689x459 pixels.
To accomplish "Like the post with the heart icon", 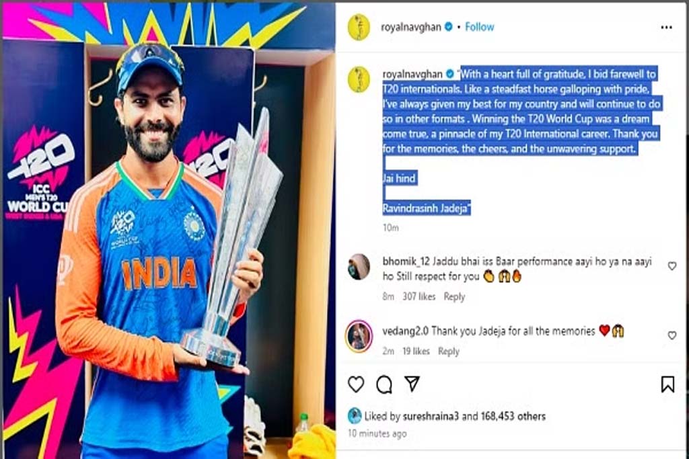I will pos(355,384).
